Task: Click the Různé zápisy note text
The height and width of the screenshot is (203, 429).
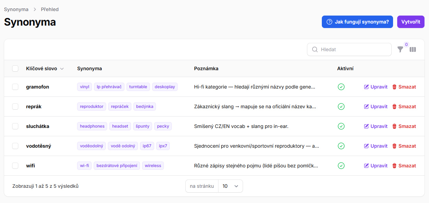Action: pyautogui.click(x=256, y=166)
